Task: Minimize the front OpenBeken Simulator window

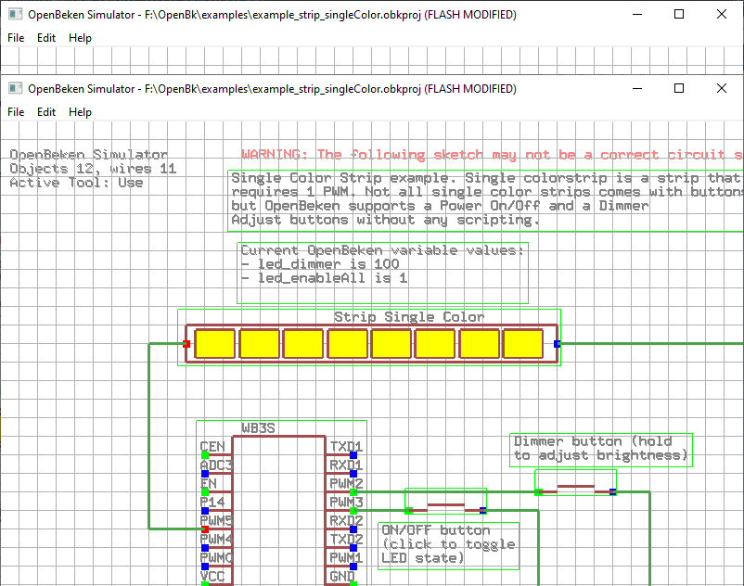Action: (x=637, y=88)
